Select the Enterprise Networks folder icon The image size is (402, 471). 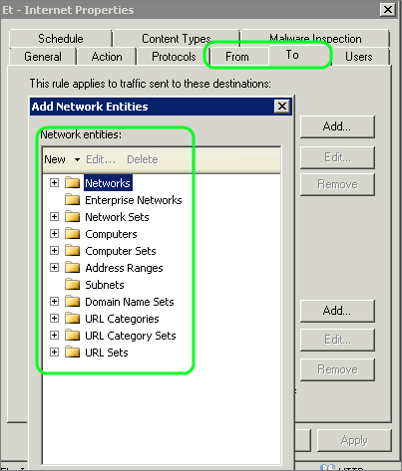[x=73, y=200]
